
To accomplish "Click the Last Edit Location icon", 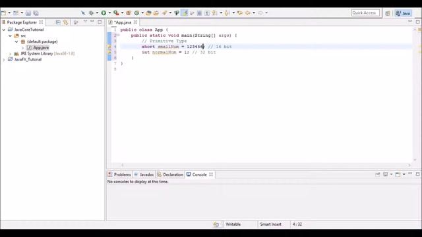I will pos(240,13).
